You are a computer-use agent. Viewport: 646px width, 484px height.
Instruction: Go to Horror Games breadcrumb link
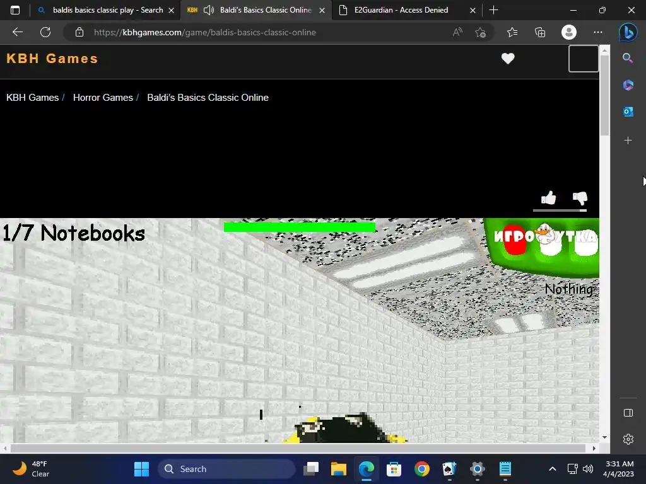[x=103, y=98]
